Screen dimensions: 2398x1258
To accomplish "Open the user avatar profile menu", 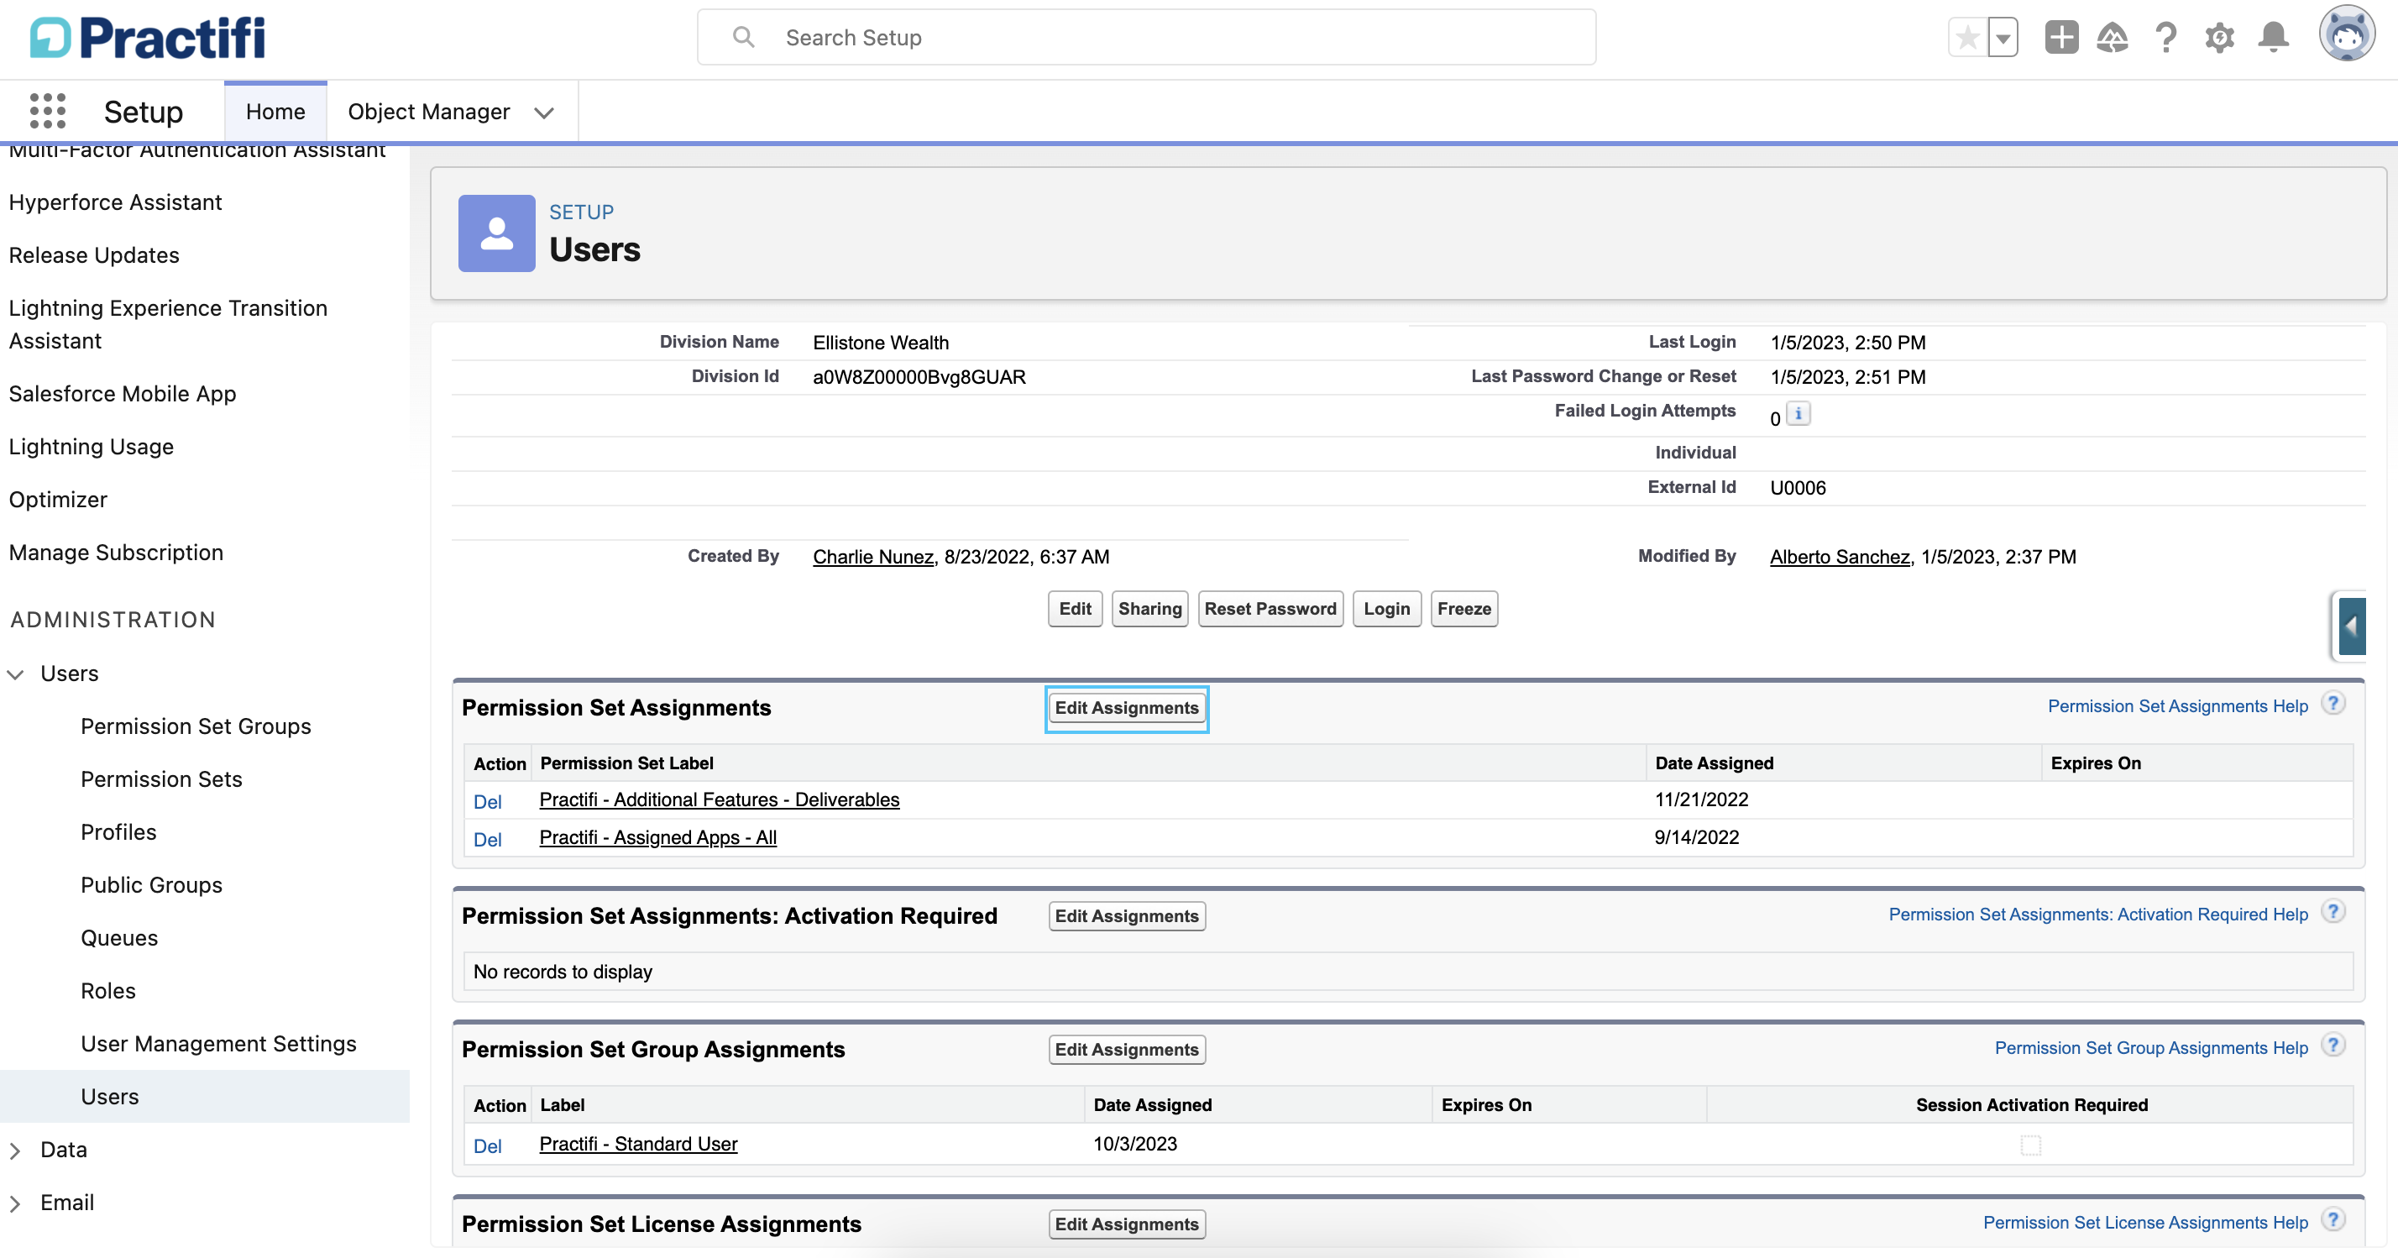I will pos(2347,34).
